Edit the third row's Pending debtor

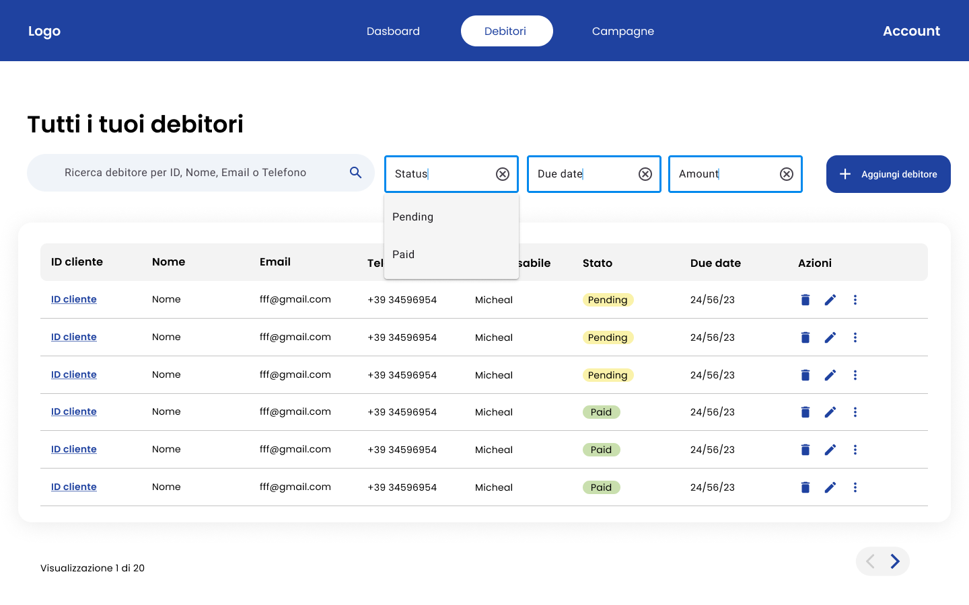tap(830, 375)
